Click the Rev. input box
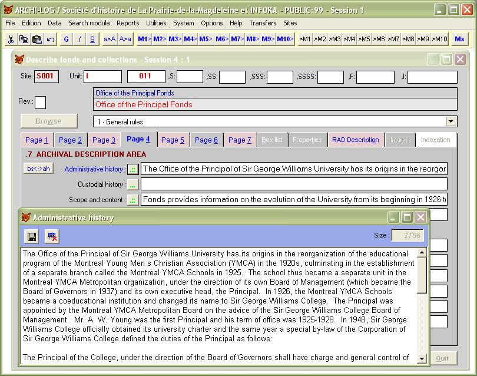 click(40, 103)
